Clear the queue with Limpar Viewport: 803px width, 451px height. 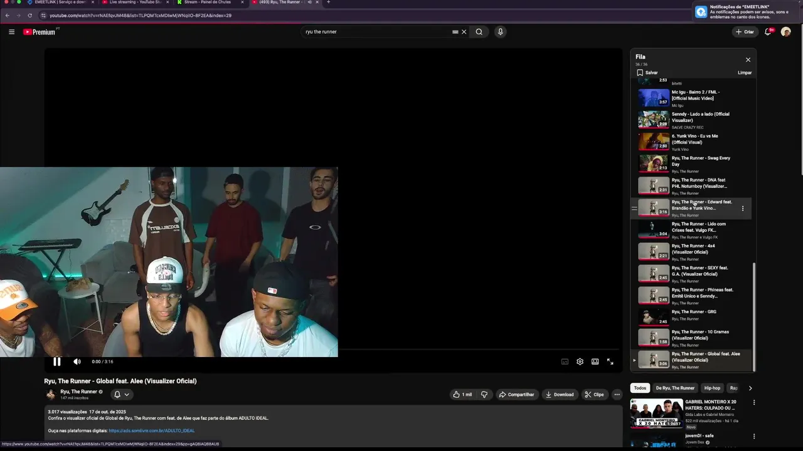745,73
